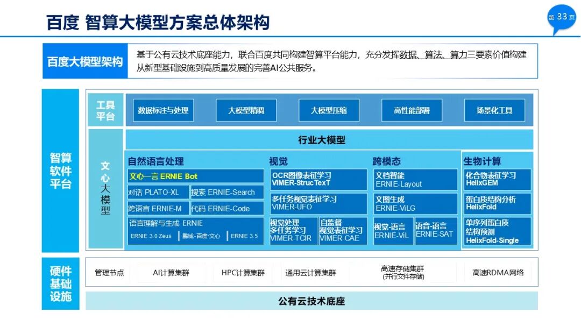The height and width of the screenshot is (327, 581).
Task: Click the 鹏城-百度·文心 text
Action: [x=201, y=236]
